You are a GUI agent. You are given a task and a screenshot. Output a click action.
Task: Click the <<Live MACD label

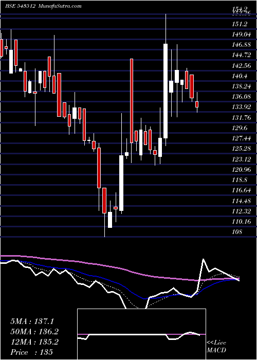(216, 347)
